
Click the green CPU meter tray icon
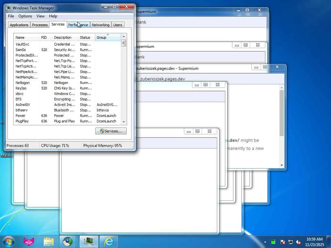(x=273, y=242)
